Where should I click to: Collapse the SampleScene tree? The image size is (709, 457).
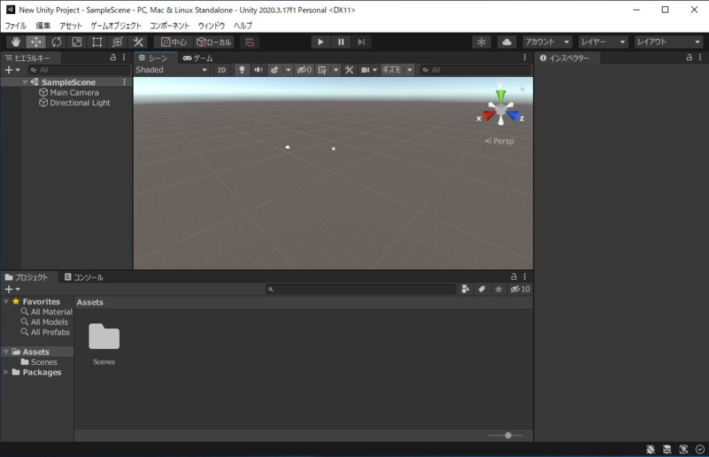25,82
